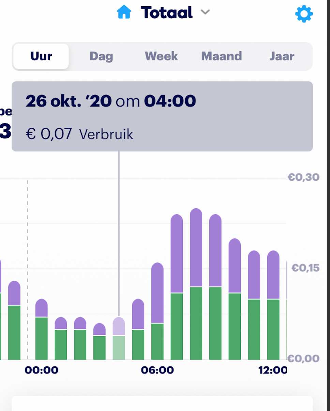
Task: Switch to the Uur tab
Action: click(41, 56)
